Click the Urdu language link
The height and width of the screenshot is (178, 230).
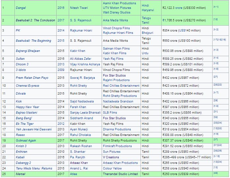point(145,53)
